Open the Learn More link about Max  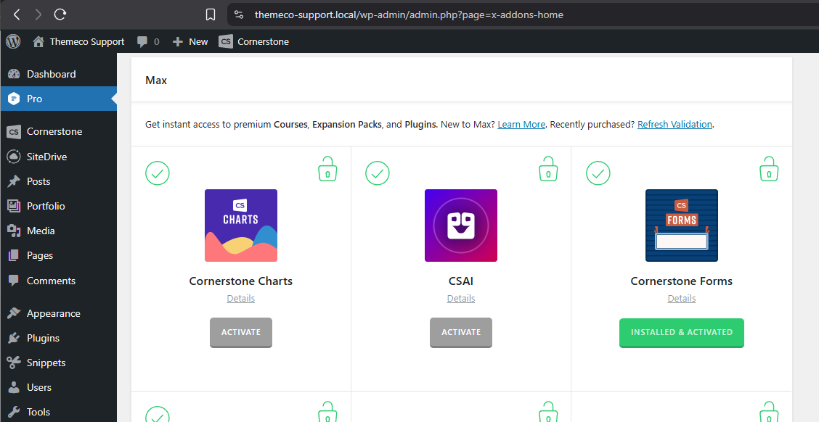pyautogui.click(x=521, y=125)
